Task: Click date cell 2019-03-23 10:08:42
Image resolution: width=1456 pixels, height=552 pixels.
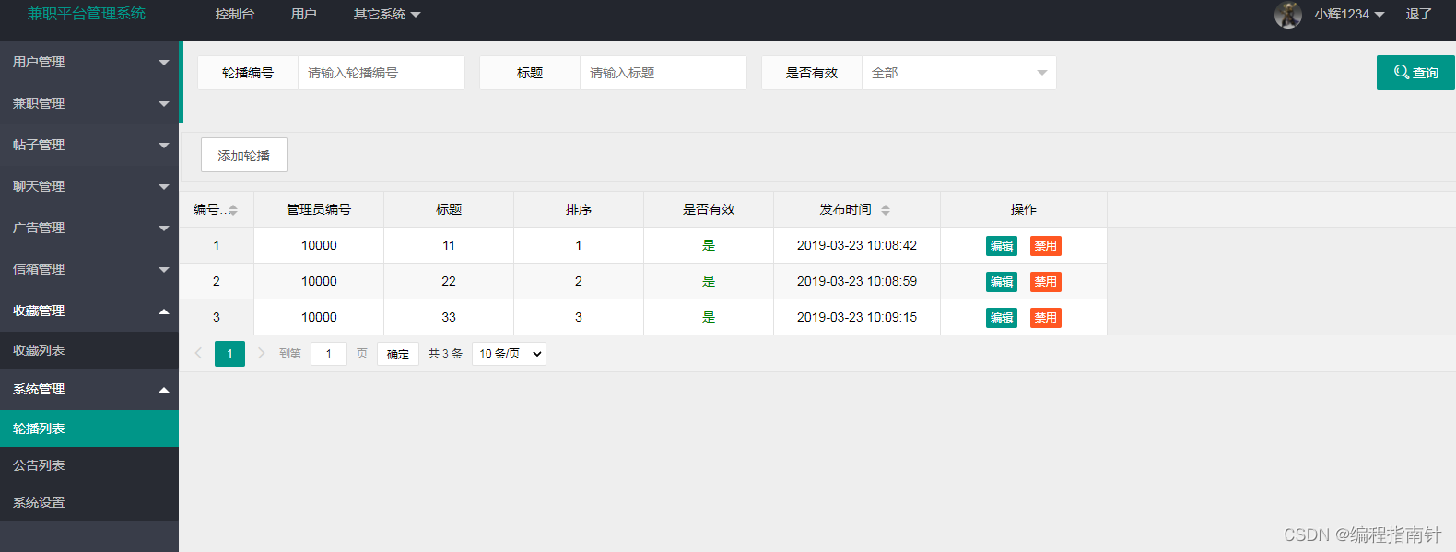Action: [857, 245]
